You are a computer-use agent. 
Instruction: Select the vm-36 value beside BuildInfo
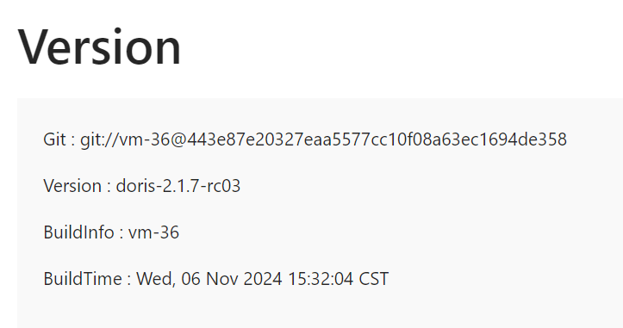coord(153,232)
